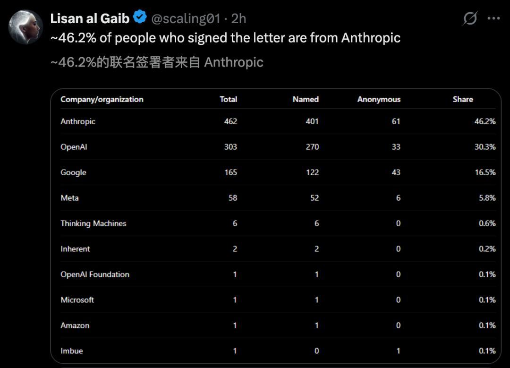Select the Anthropic row in the table
This screenshot has height=368, width=510.
click(278, 121)
